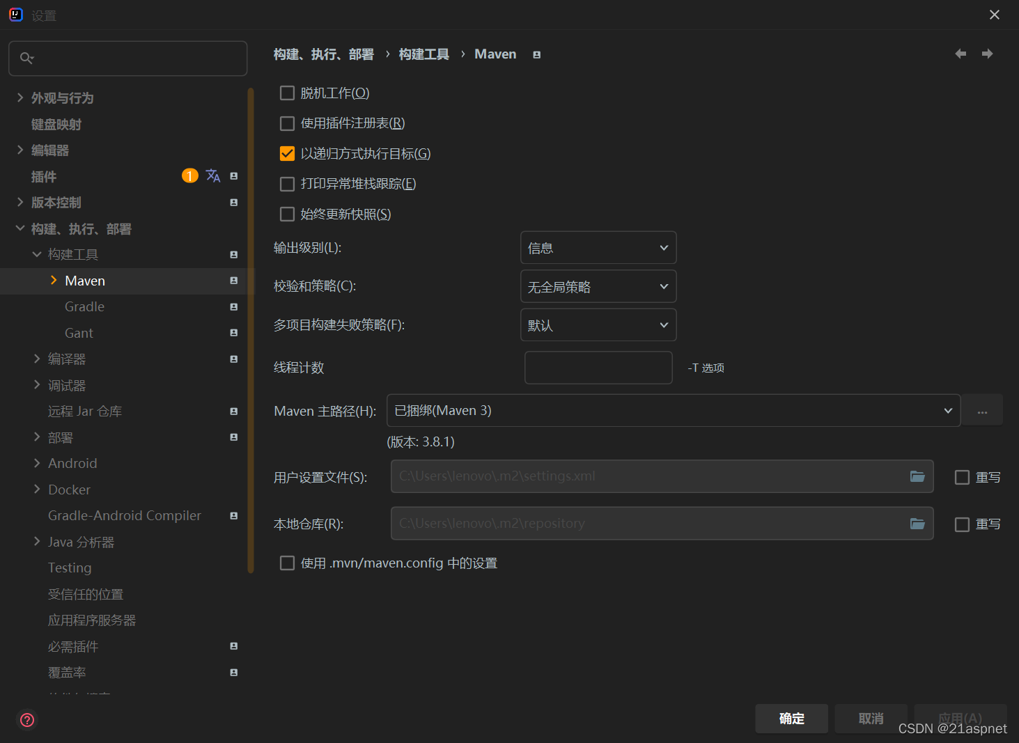The width and height of the screenshot is (1019, 743).
Task: Click the back navigation arrow icon
Action: (960, 54)
